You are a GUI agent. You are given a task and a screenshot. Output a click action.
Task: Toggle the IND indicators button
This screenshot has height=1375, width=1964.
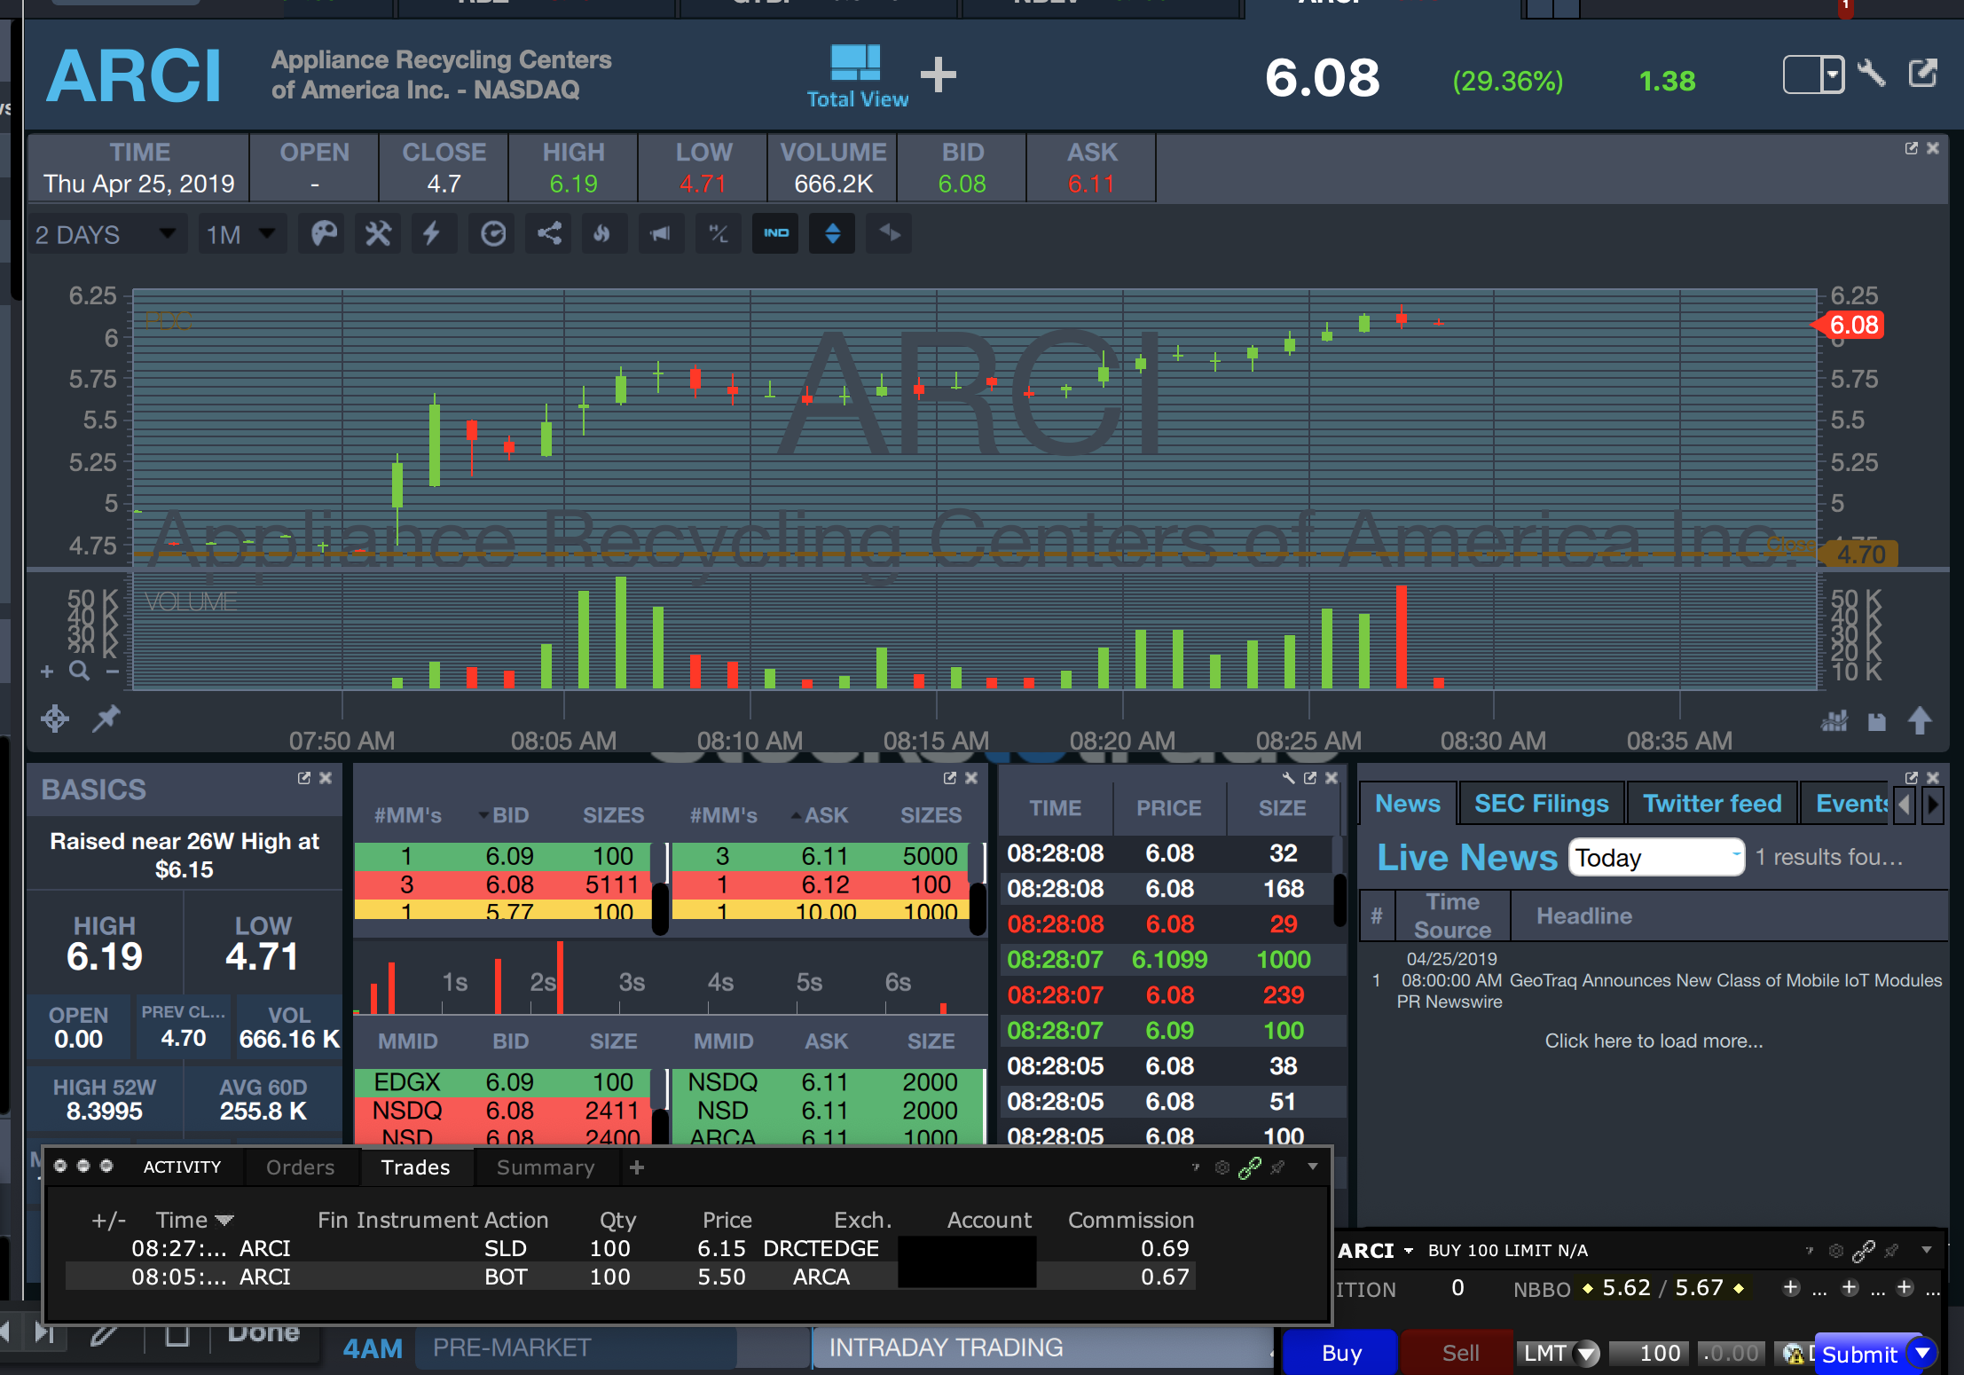tap(776, 233)
